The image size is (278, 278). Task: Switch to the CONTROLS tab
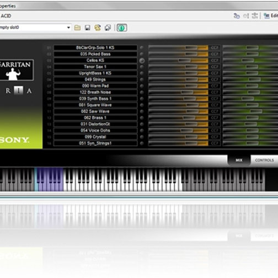tap(264, 161)
